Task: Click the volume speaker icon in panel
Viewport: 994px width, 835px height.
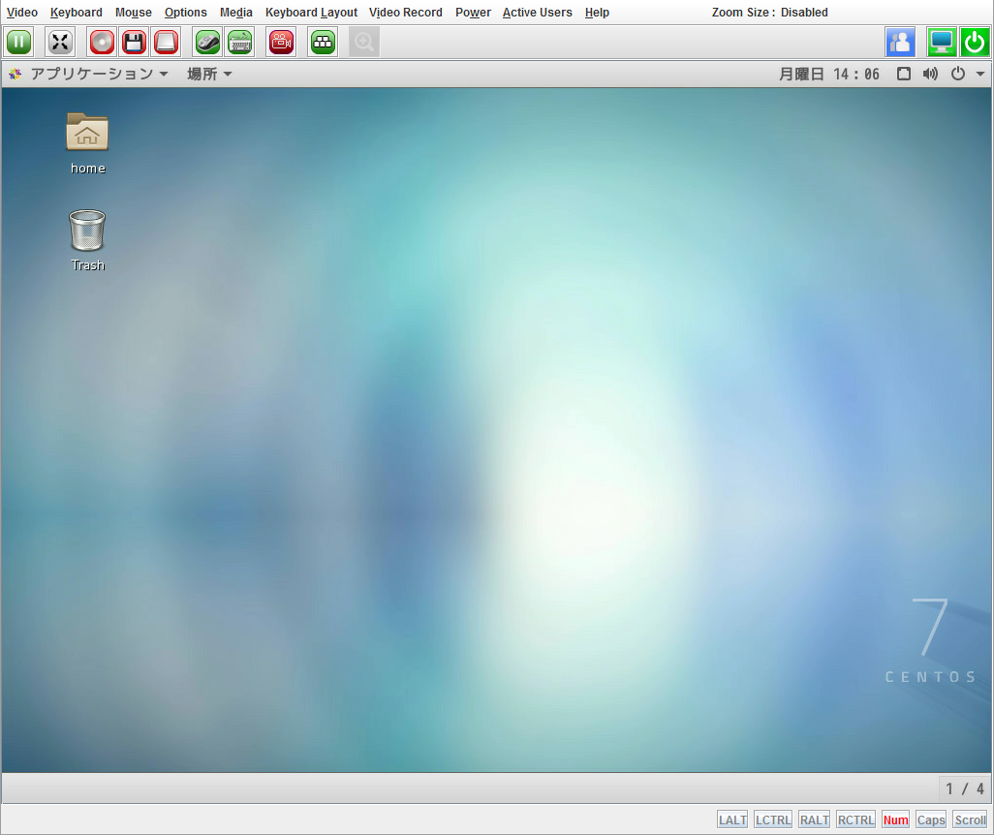Action: click(930, 75)
